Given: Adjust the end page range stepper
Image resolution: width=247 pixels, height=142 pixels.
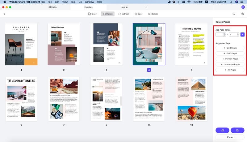Looking at the screenshot, I should (238, 34).
